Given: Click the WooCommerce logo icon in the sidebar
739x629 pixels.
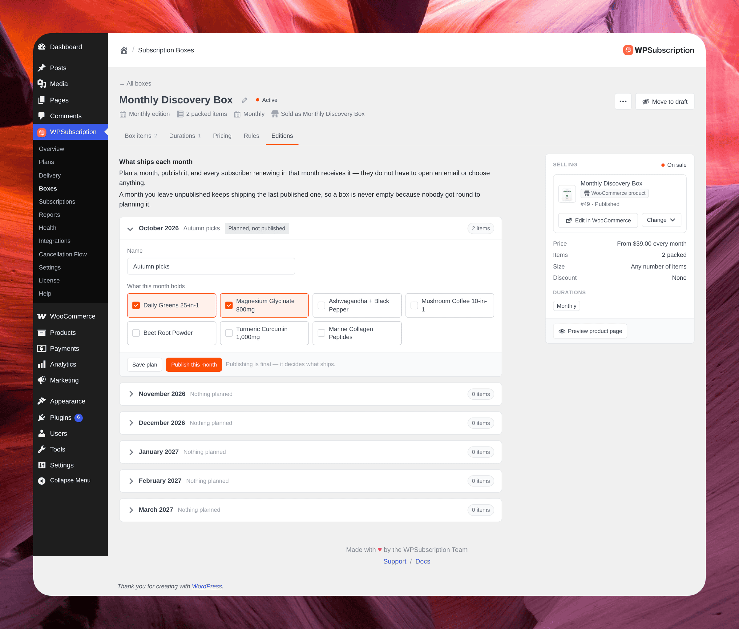Looking at the screenshot, I should click(x=42, y=316).
